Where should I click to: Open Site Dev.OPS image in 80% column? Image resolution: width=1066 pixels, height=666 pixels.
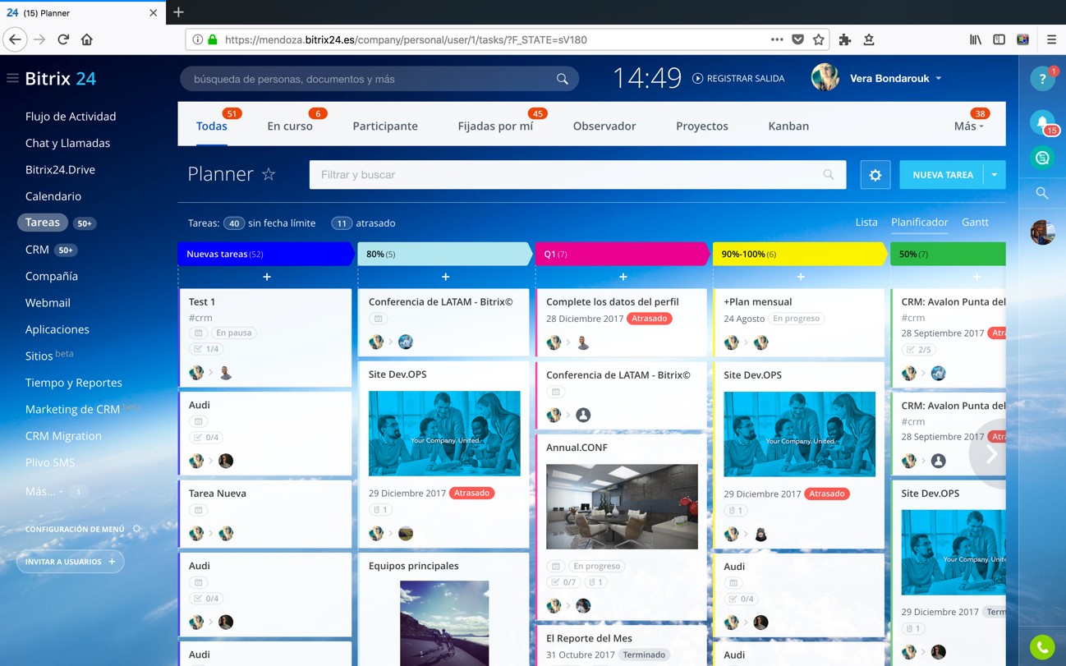point(444,434)
